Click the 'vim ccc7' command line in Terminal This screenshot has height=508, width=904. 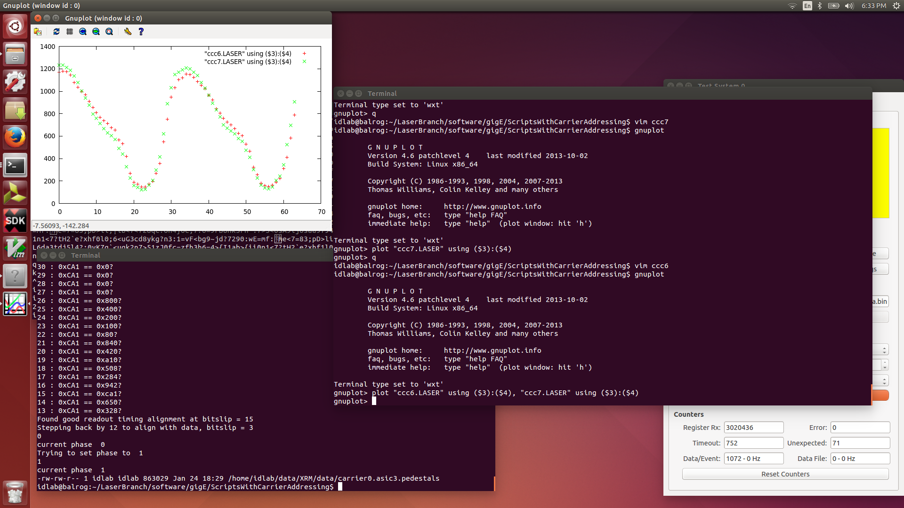click(x=501, y=122)
